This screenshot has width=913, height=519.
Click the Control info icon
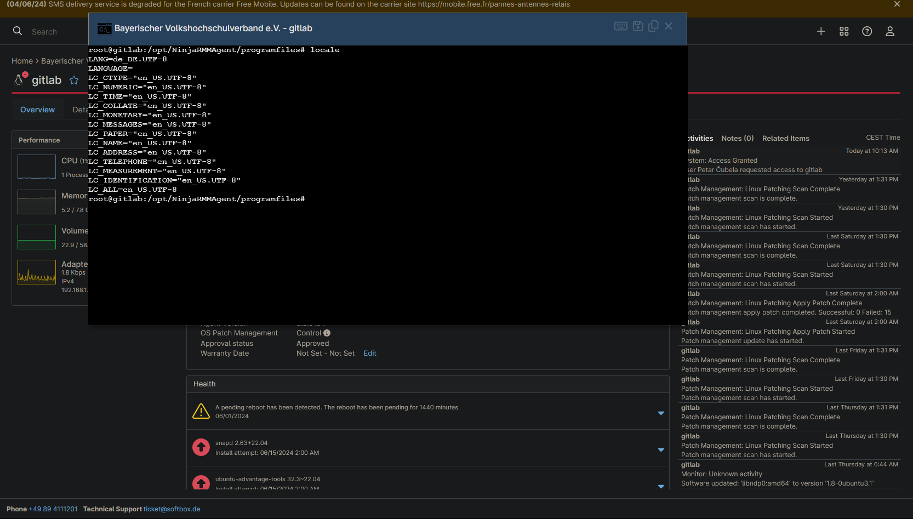pyautogui.click(x=327, y=333)
